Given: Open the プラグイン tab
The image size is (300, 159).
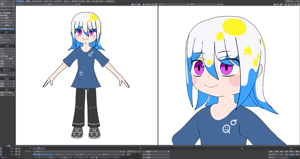Looking at the screenshot, I should pos(110,1).
